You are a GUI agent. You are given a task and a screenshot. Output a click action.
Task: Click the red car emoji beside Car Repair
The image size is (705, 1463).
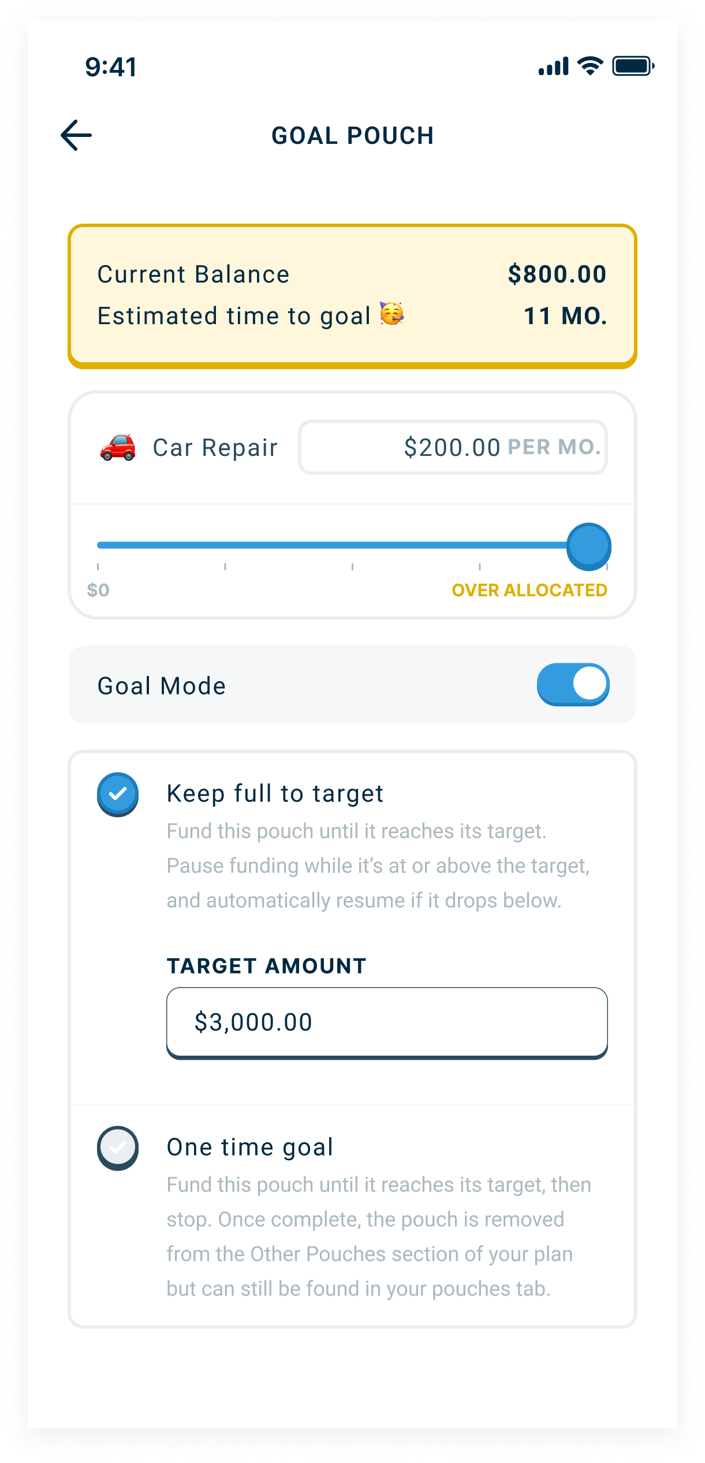coord(117,448)
